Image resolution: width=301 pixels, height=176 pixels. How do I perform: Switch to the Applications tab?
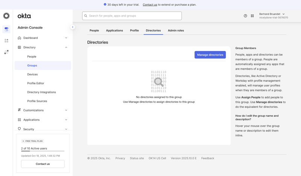(114, 31)
